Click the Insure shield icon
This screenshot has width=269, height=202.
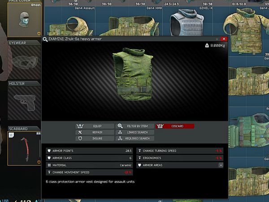pyautogui.click(x=80, y=138)
